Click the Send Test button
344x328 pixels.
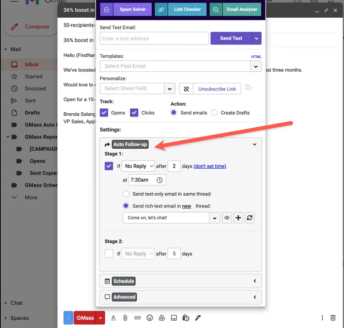coord(231,38)
